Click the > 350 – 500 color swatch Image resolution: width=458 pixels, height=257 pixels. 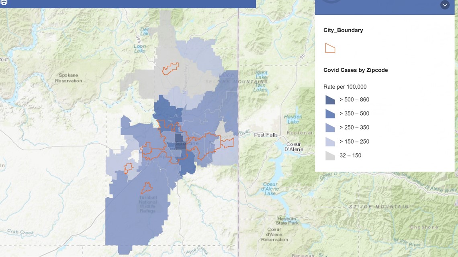coord(330,114)
